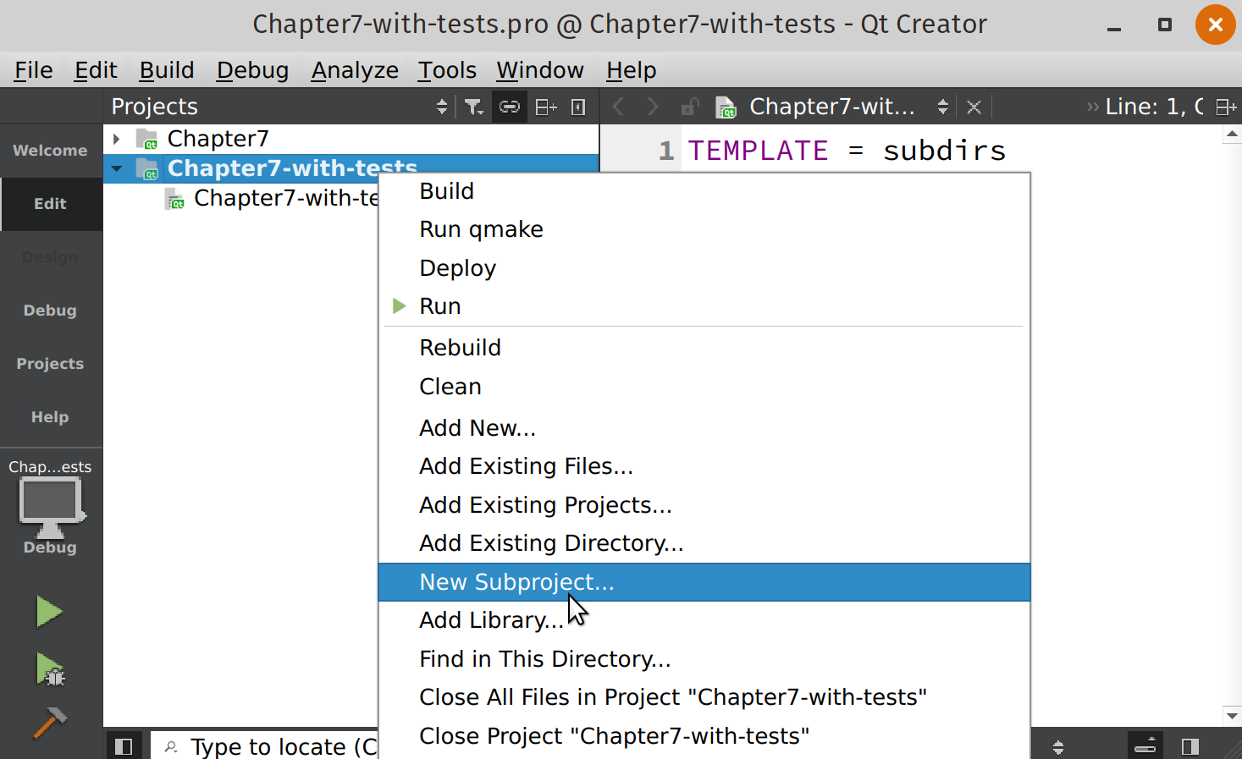Click the back navigation arrow in the editor toolbar
Image resolution: width=1242 pixels, height=759 pixels.
(x=617, y=107)
